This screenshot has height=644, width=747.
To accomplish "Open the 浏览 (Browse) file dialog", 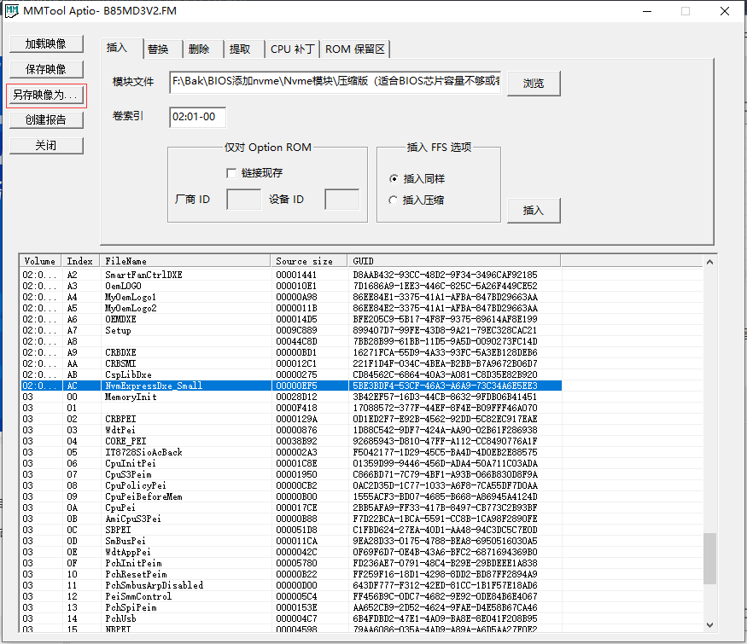I will (x=533, y=83).
